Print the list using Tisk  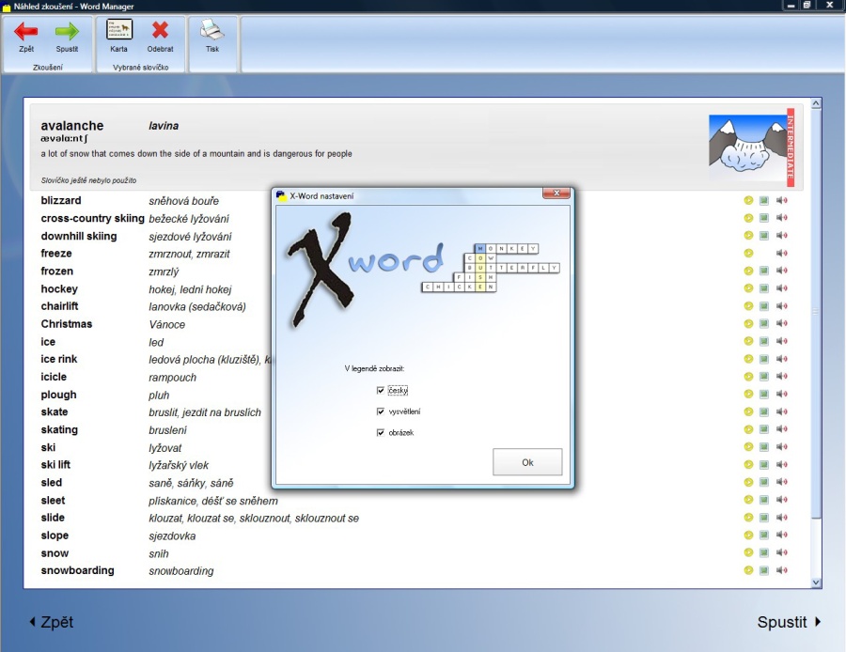tap(212, 32)
